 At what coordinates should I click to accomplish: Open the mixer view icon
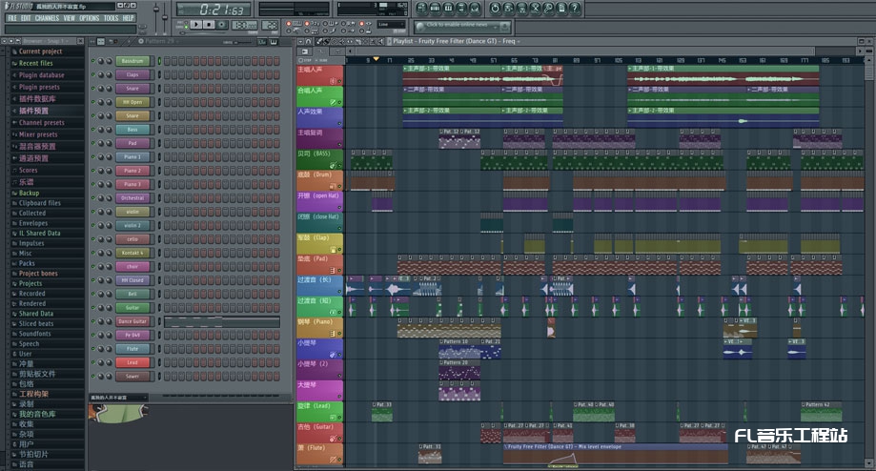(x=475, y=9)
